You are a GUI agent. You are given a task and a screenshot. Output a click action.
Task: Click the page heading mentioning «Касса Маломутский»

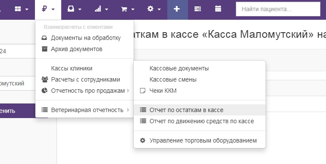click(230, 34)
